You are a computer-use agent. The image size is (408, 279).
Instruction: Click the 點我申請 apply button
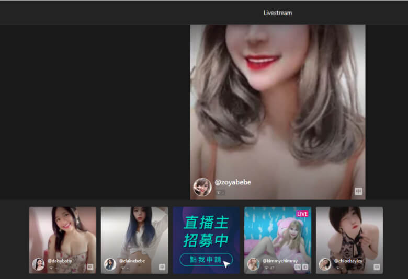coord(206,259)
